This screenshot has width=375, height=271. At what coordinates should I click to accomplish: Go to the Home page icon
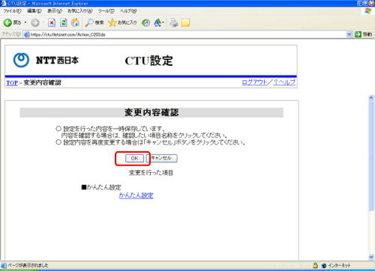pyautogui.click(x=75, y=22)
